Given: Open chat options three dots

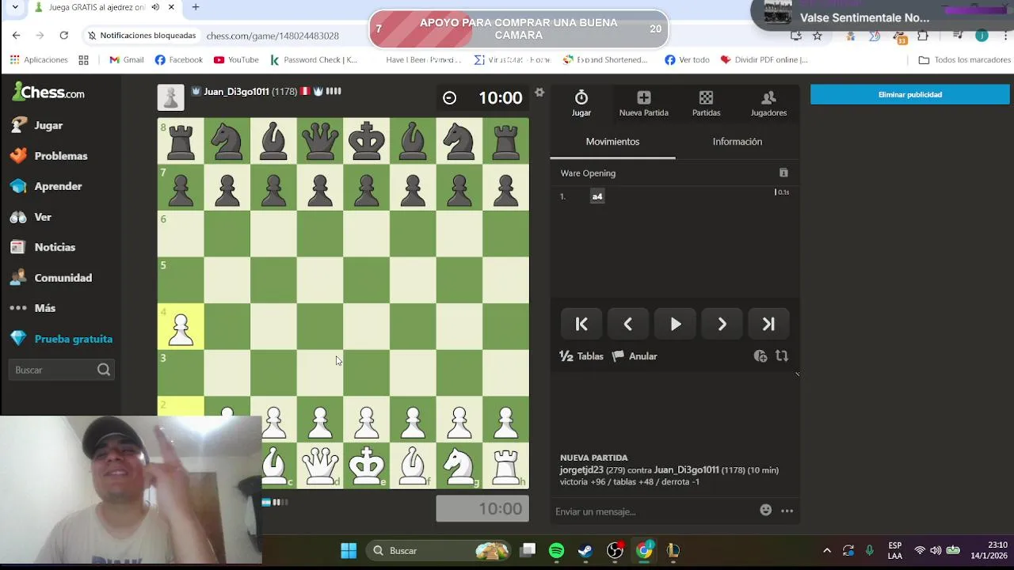Looking at the screenshot, I should 787,511.
